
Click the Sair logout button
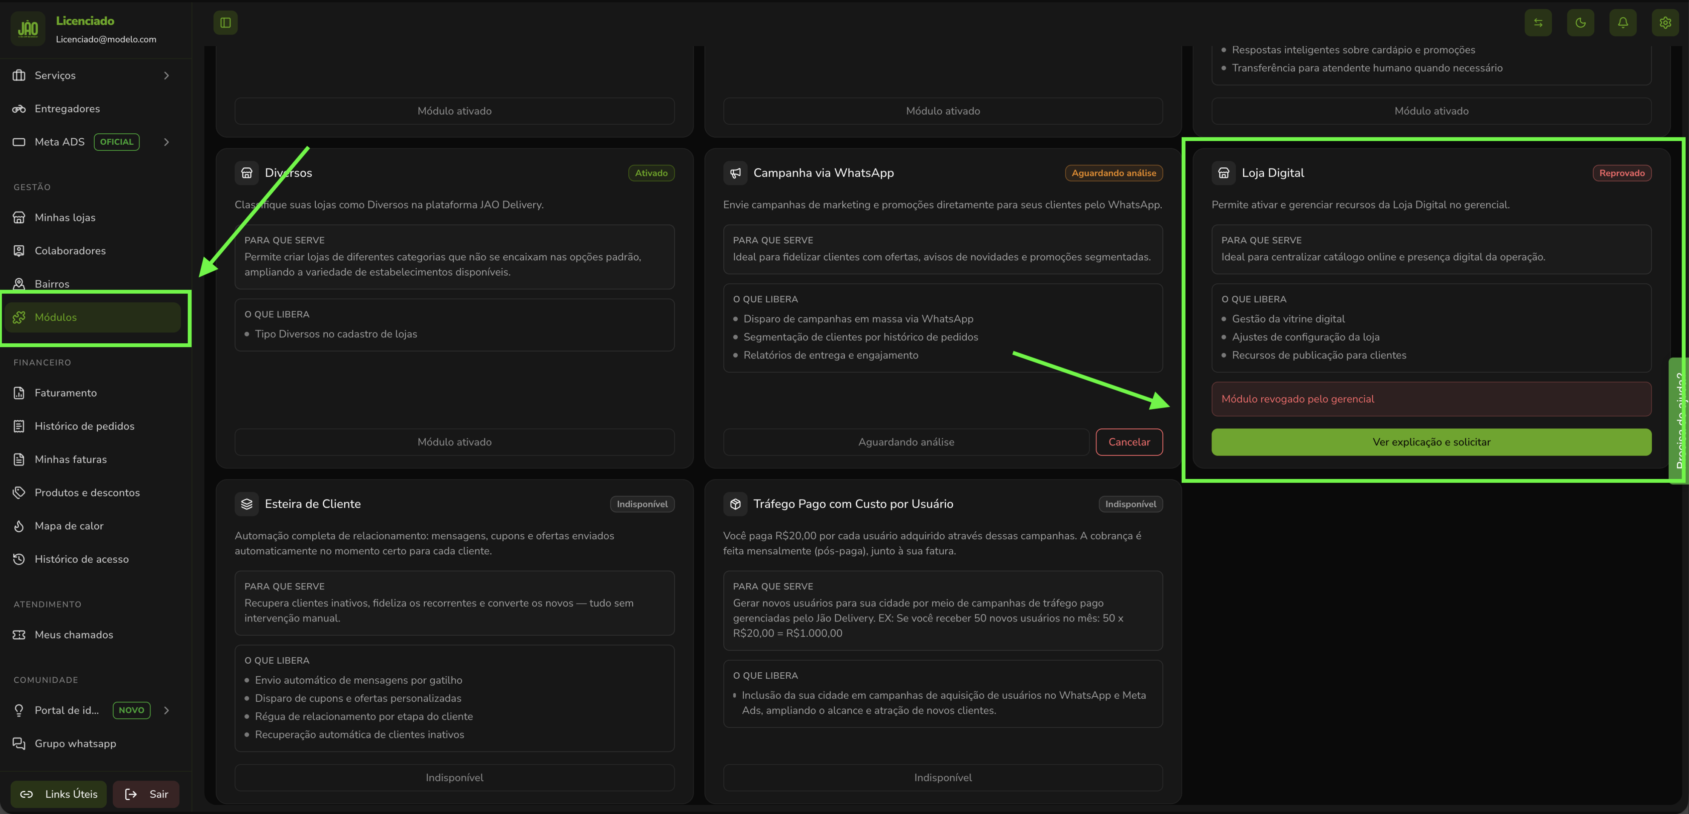tap(146, 794)
